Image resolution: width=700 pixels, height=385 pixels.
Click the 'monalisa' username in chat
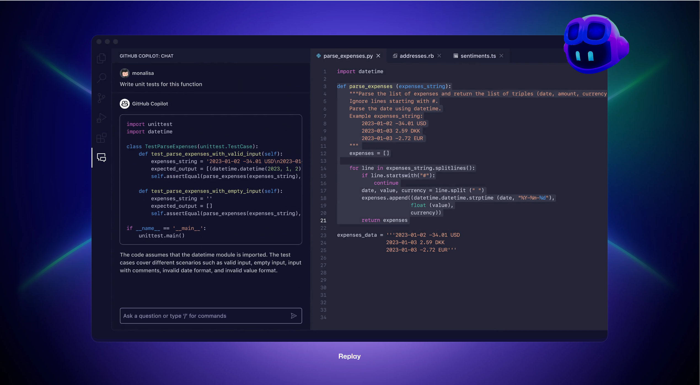[143, 73]
